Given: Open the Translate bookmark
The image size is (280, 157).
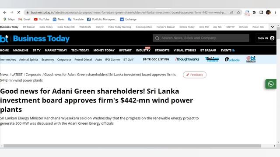Looking at the screenshot, I should (76, 19).
